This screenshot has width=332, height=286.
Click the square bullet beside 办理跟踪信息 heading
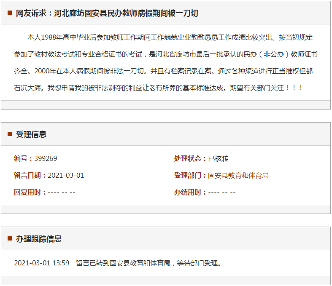pos(10,239)
